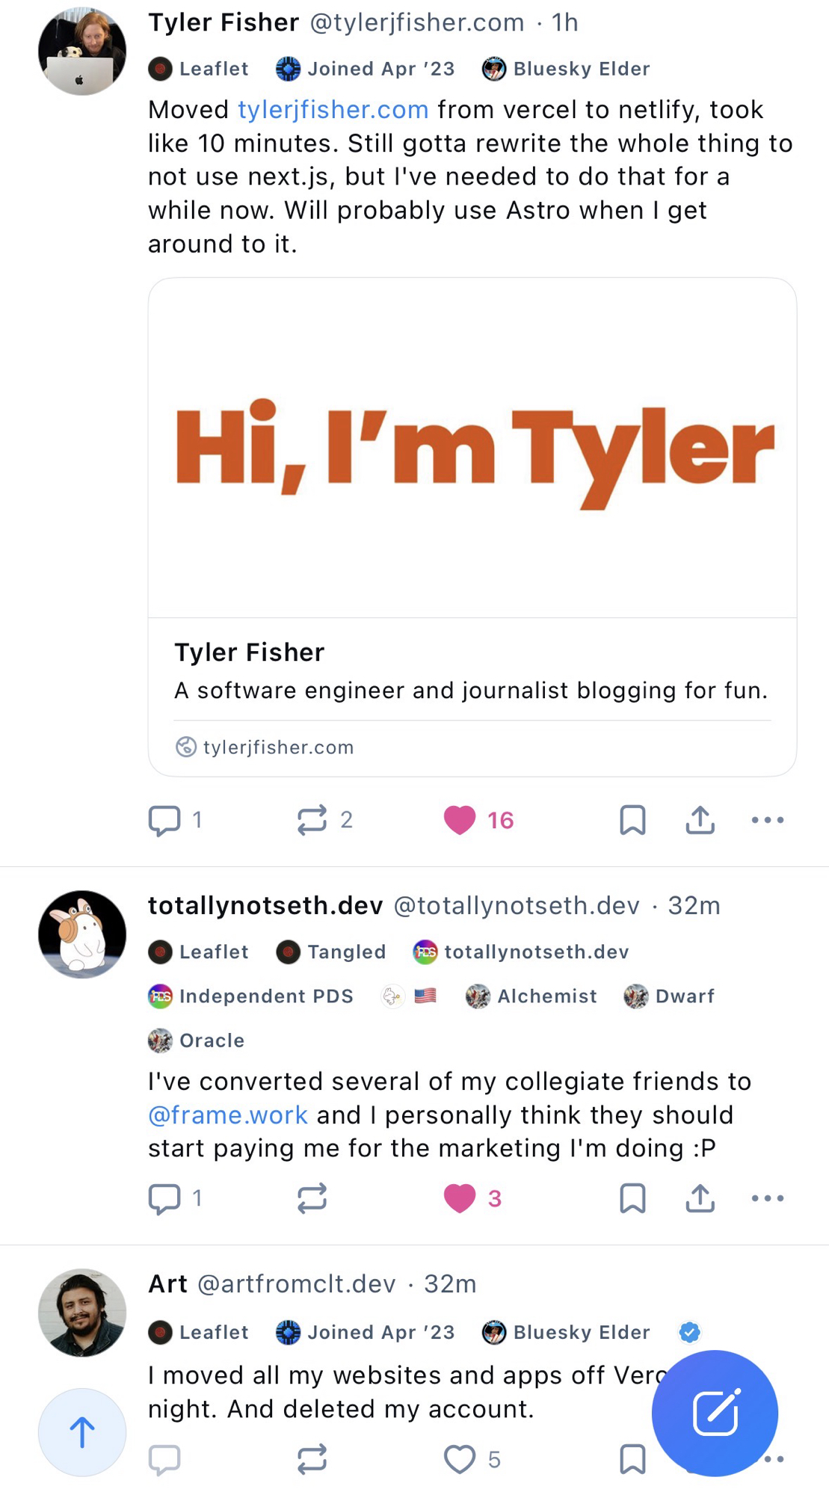Open the tylerjfisher.com link in post text
Image resolution: width=829 pixels, height=1495 pixels.
(x=333, y=110)
